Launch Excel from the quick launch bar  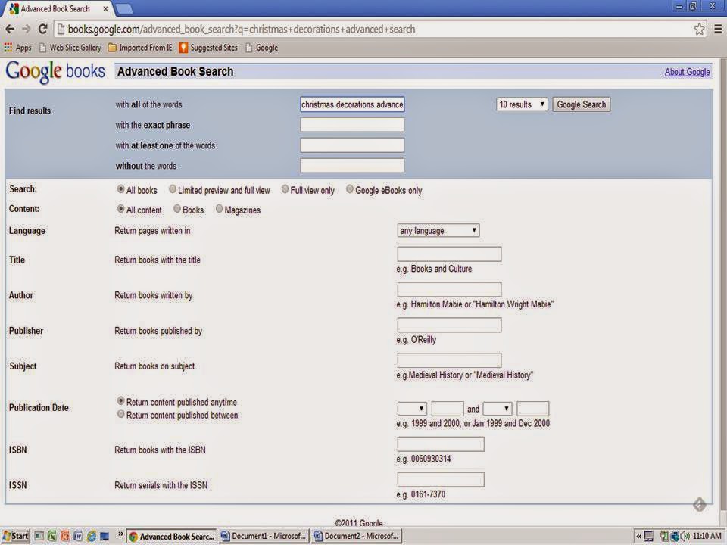pos(52,536)
